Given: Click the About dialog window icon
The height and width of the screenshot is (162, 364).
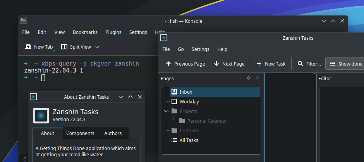Looking at the screenshot, I should point(33,97).
